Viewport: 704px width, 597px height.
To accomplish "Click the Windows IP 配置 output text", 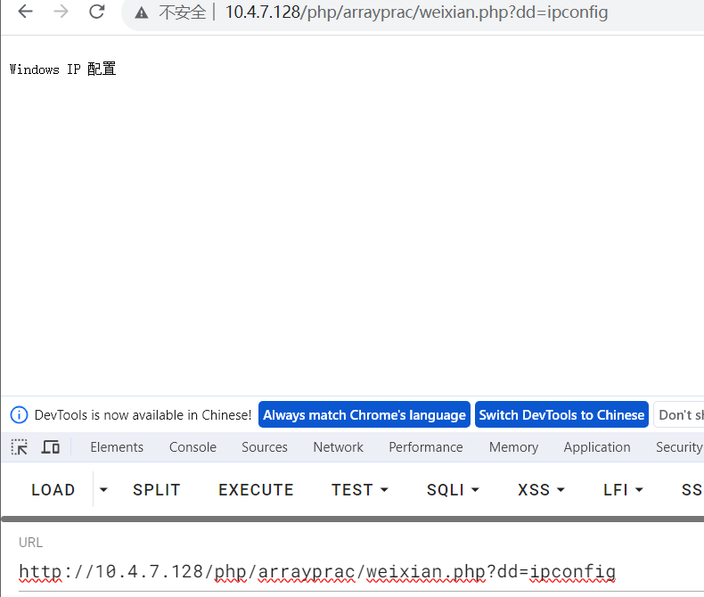I will (x=63, y=70).
